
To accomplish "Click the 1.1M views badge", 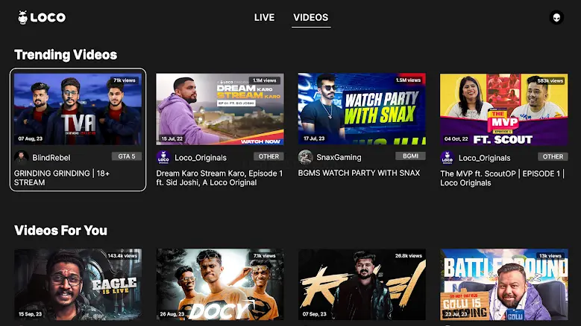I will click(265, 80).
